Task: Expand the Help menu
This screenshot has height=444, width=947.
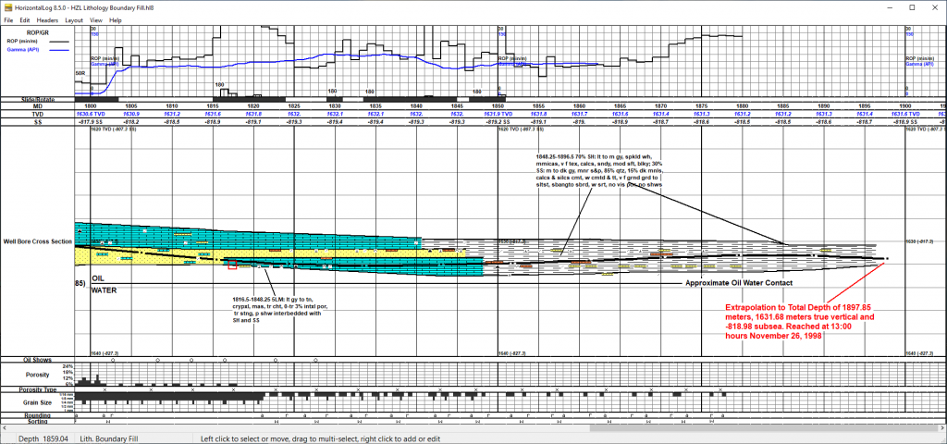Action: pyautogui.click(x=116, y=19)
